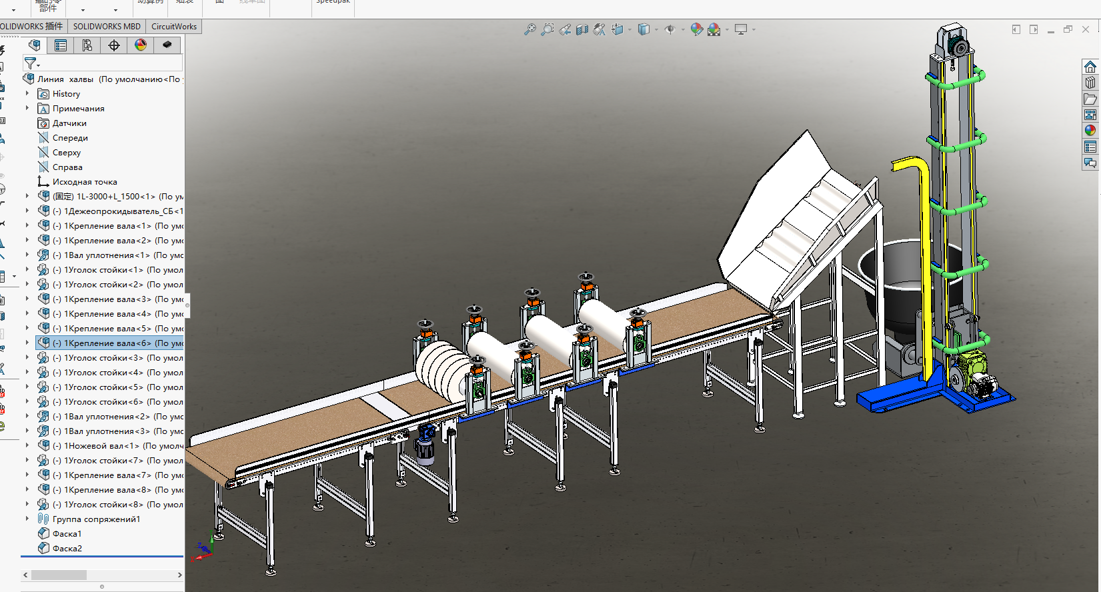Click the Edit Appearance icon
This screenshot has height=592, width=1101.
tap(696, 29)
